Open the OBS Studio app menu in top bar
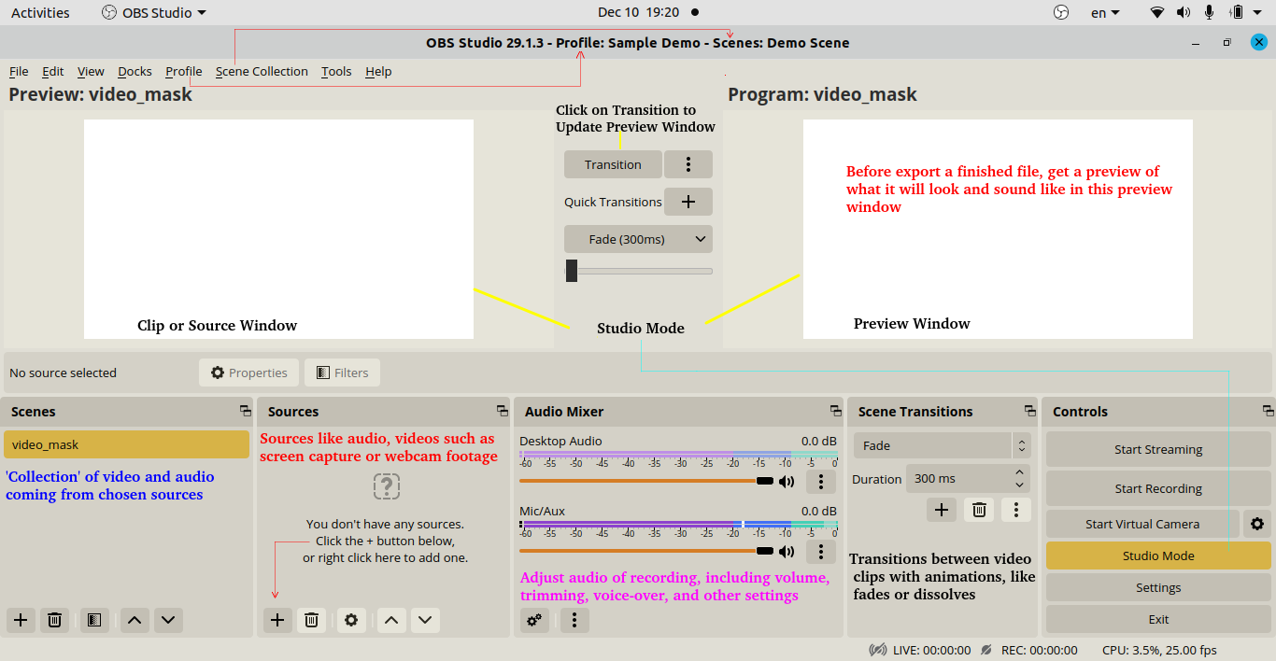 click(154, 13)
